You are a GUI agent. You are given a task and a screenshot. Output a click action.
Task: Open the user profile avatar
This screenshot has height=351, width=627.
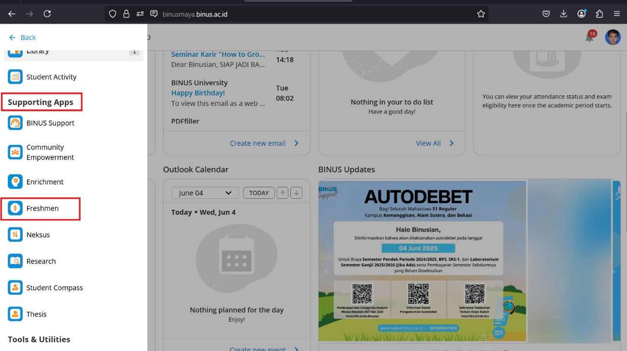(613, 37)
